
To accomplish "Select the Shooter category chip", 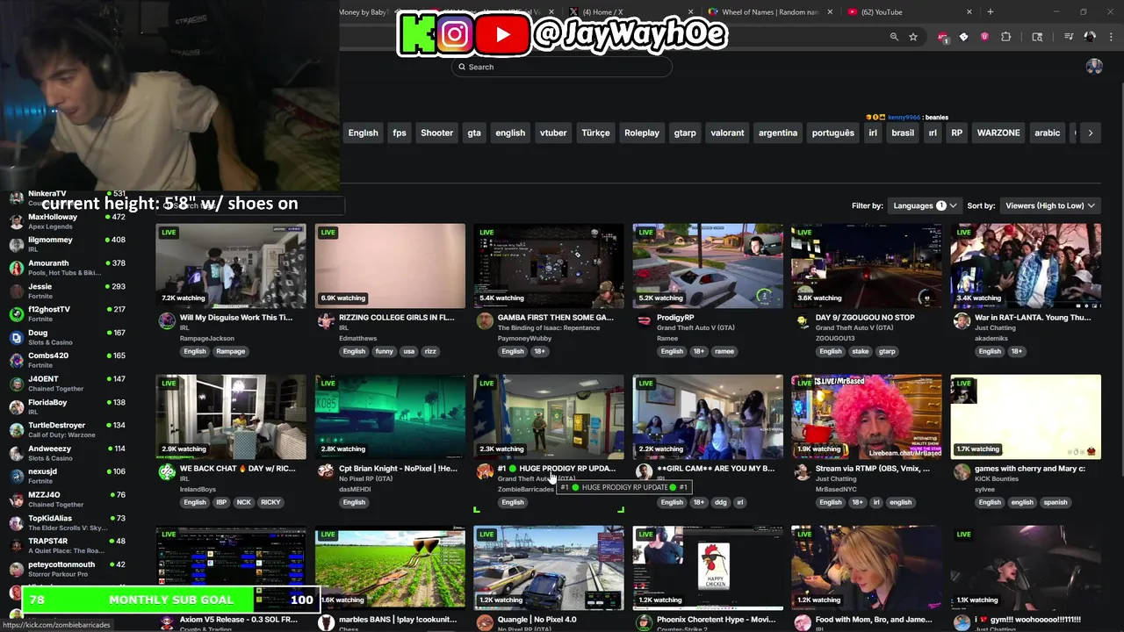I will 436,133.
